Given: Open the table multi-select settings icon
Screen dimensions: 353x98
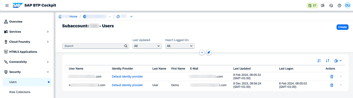Looking at the screenshot, I should [x=319, y=61].
